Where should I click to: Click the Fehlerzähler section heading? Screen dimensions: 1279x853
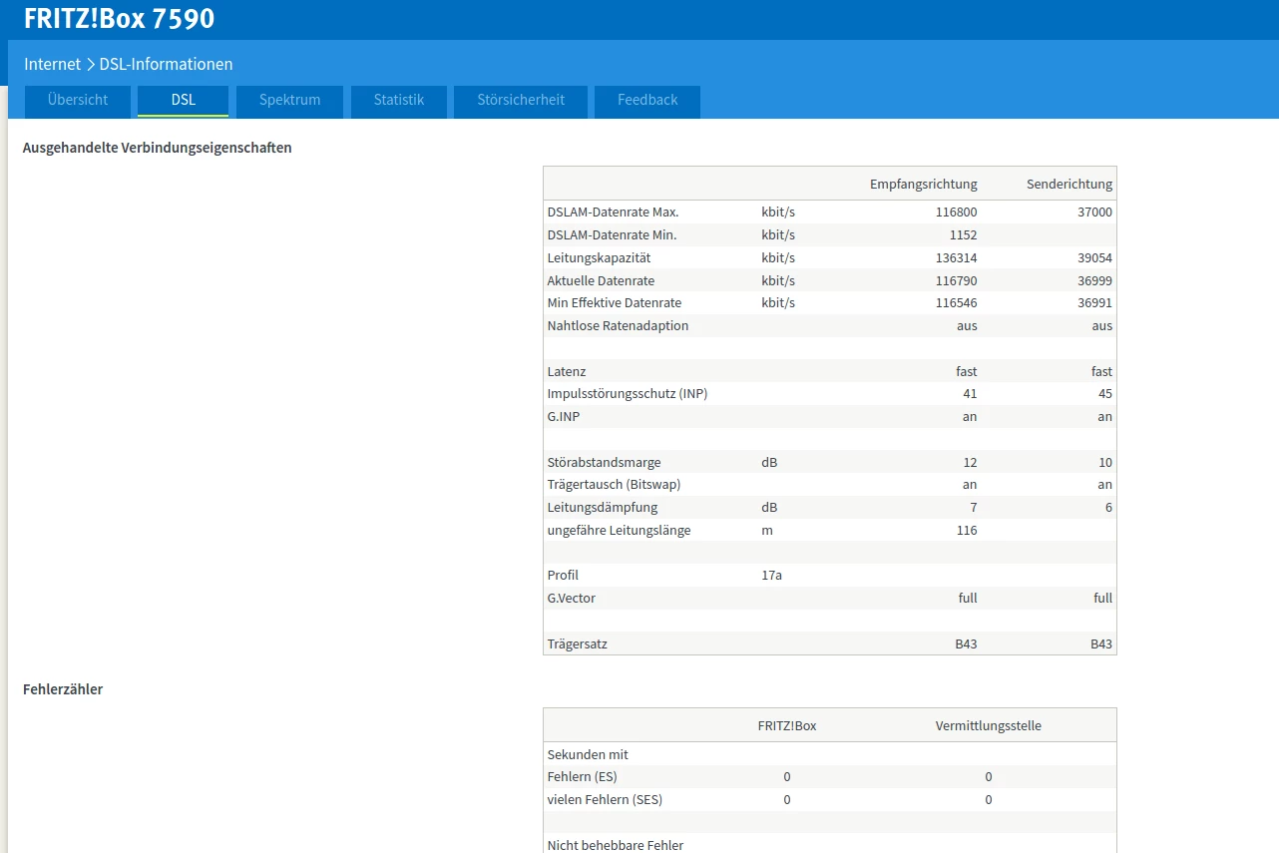pos(63,689)
